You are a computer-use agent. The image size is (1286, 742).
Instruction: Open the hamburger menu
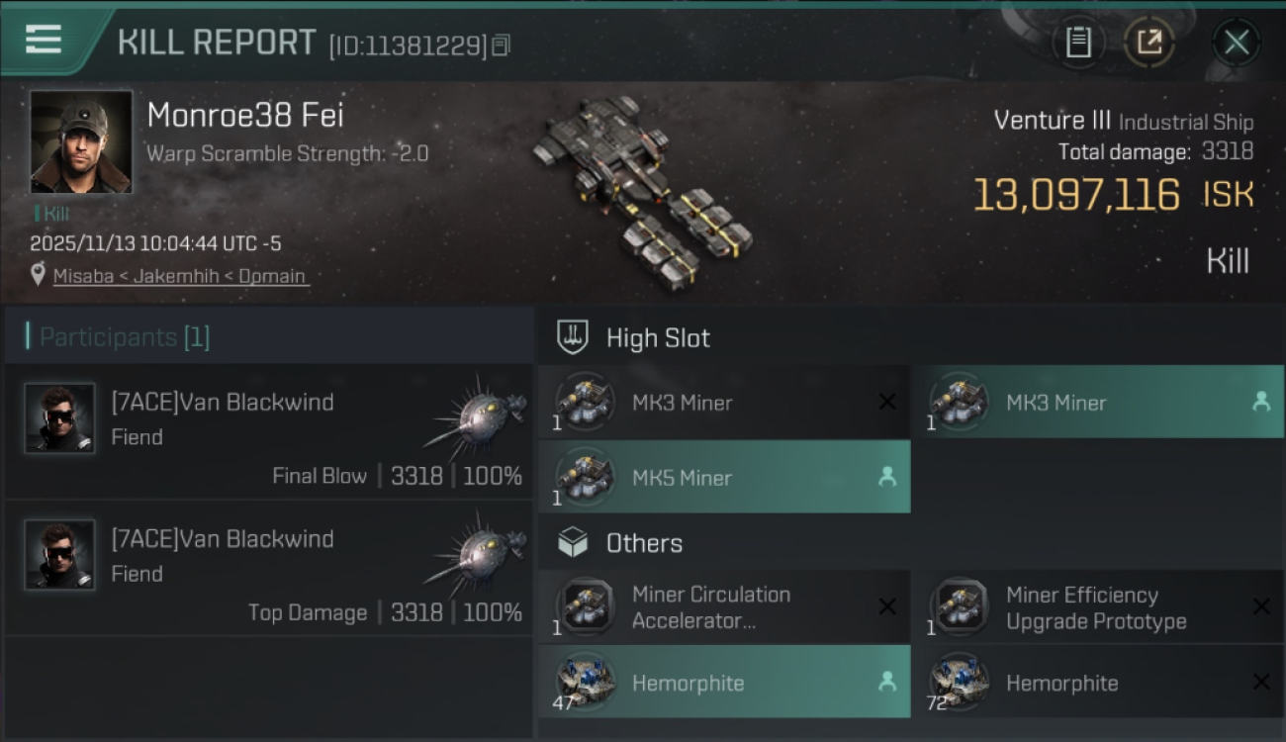coord(44,40)
